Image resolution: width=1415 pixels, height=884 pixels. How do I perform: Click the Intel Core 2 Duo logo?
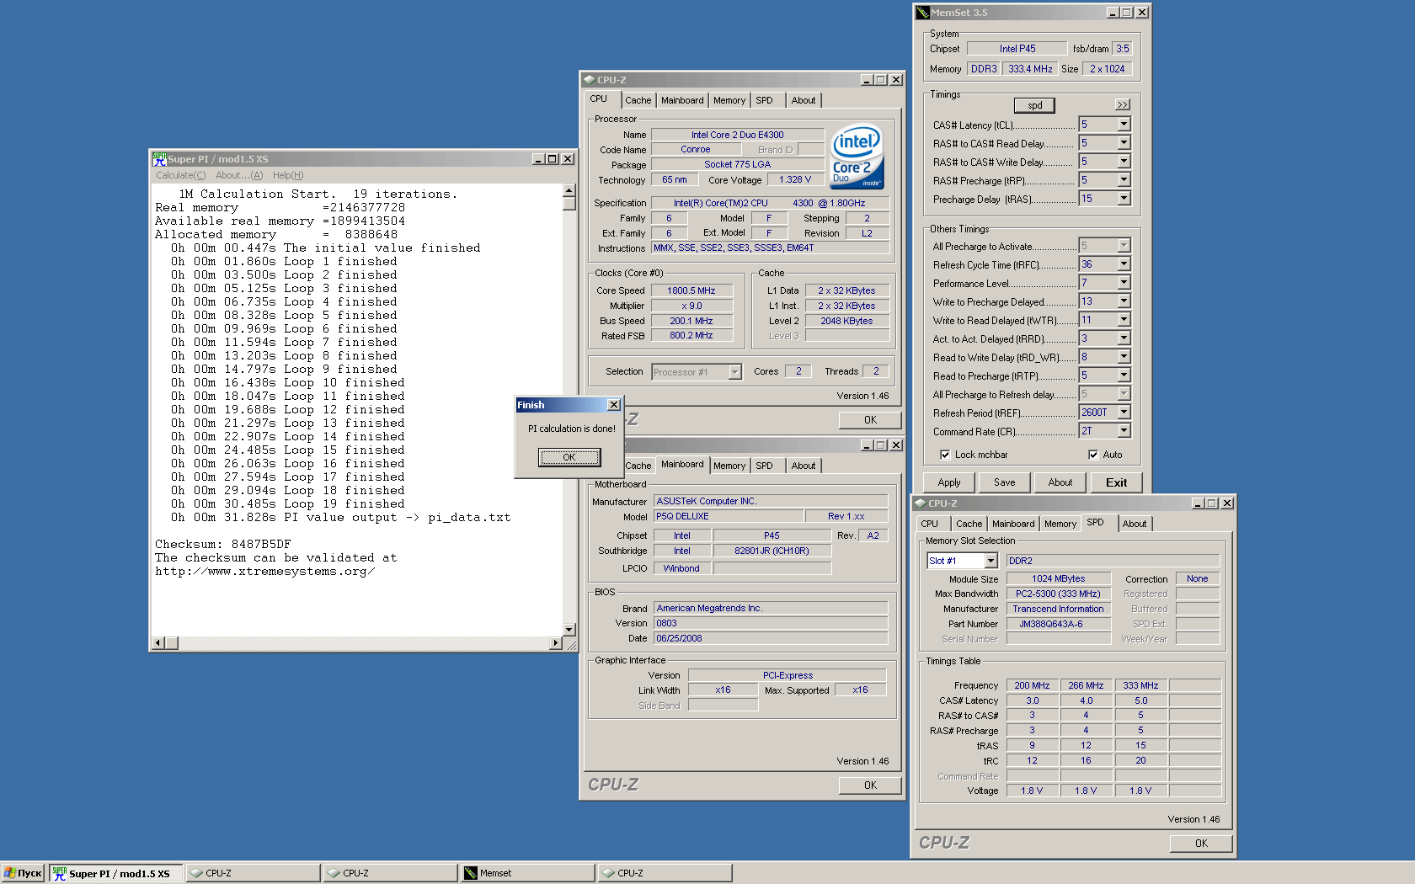pos(857,157)
